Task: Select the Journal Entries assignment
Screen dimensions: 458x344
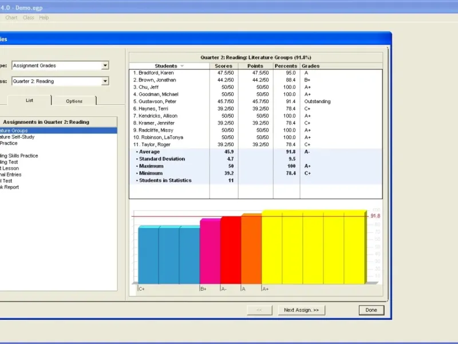Action: coord(11,175)
